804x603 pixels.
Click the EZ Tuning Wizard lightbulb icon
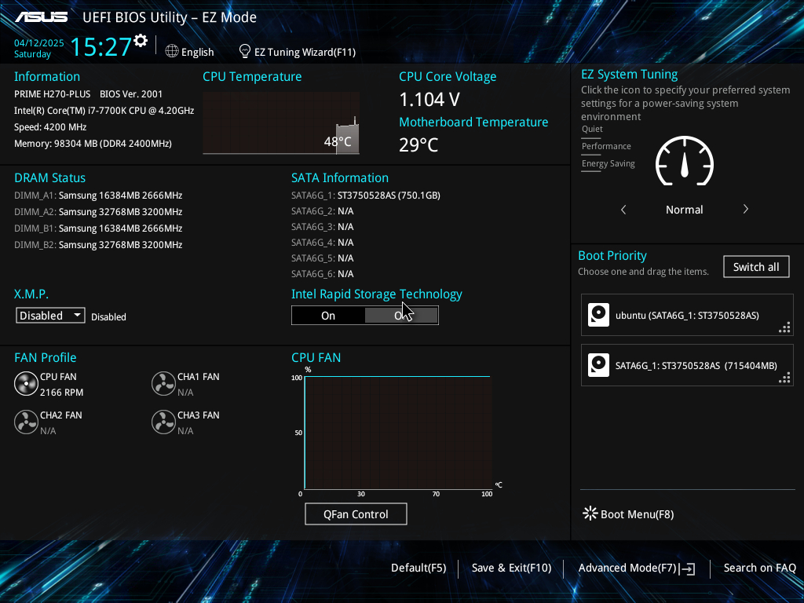click(245, 51)
